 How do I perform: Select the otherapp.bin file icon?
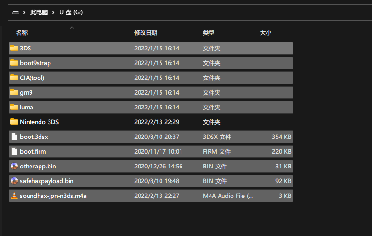pos(14,166)
